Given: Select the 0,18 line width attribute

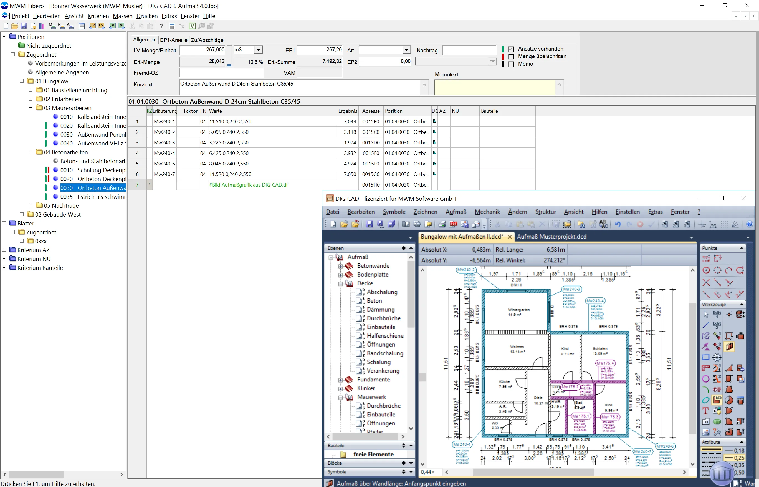Looking at the screenshot, I should pyautogui.click(x=735, y=451).
